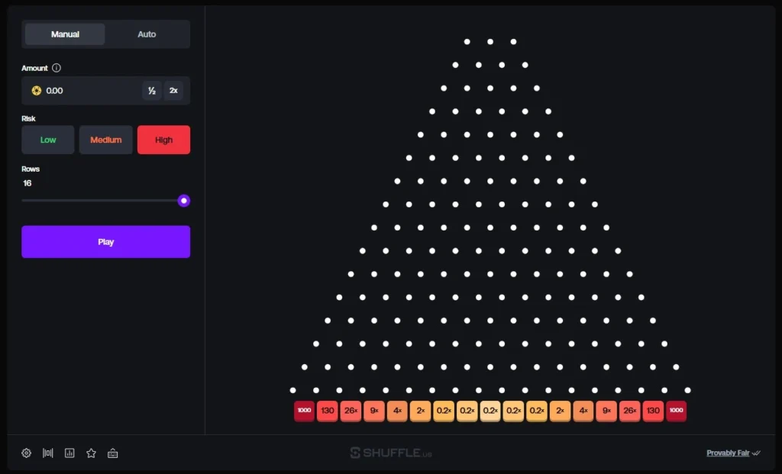The image size is (782, 474).
Task: Select High risk level
Action: [x=163, y=140]
